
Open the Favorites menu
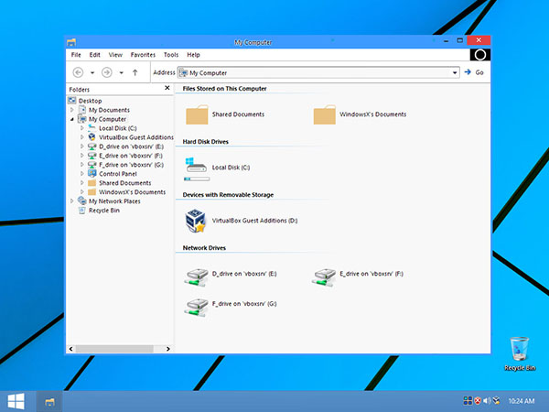(x=143, y=55)
